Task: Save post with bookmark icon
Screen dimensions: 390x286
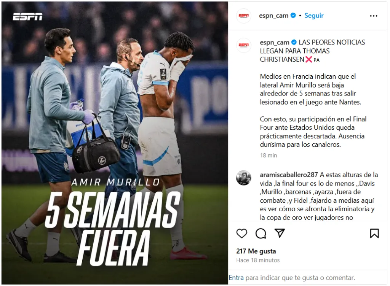Action: 374,234
